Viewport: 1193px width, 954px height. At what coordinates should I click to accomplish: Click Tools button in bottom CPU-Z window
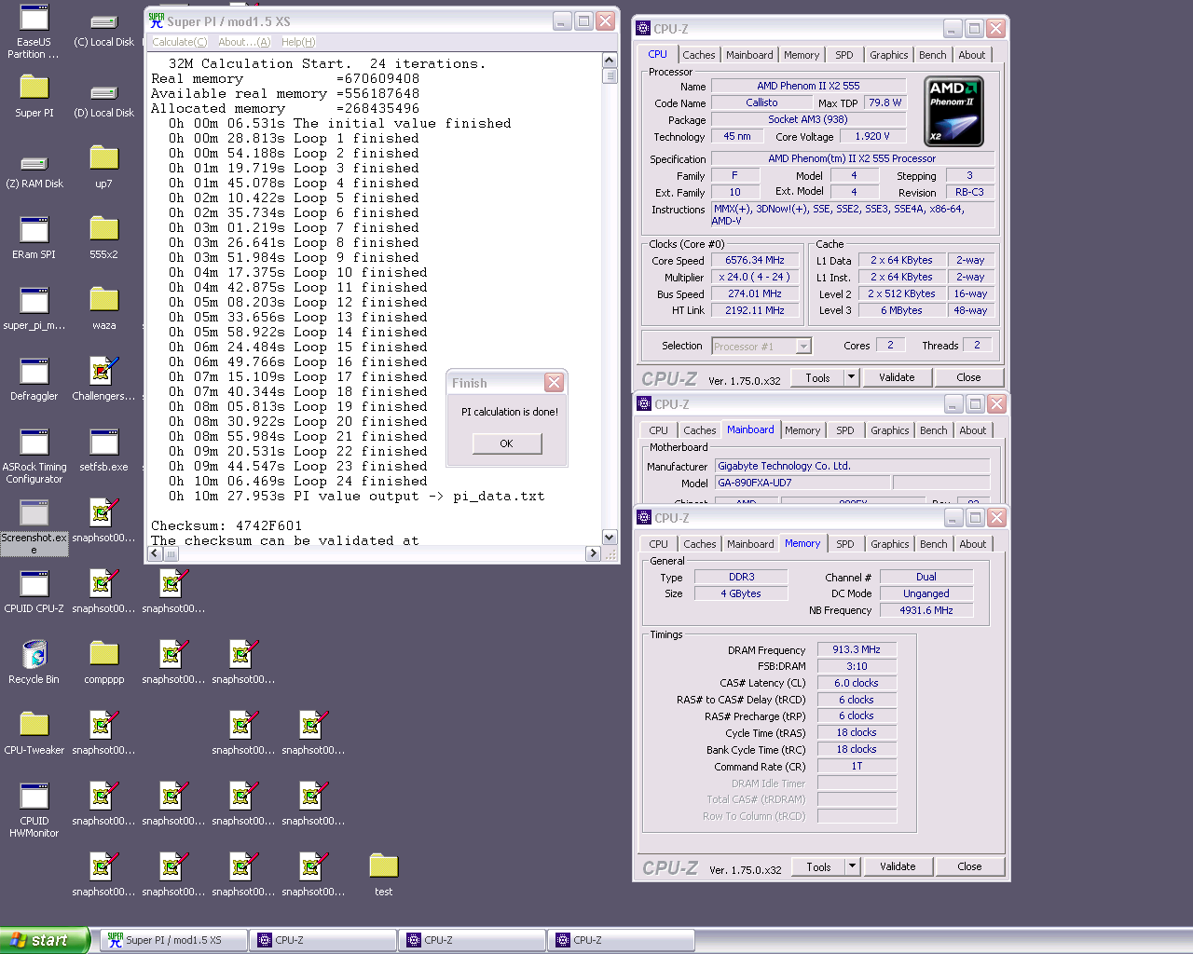click(818, 866)
